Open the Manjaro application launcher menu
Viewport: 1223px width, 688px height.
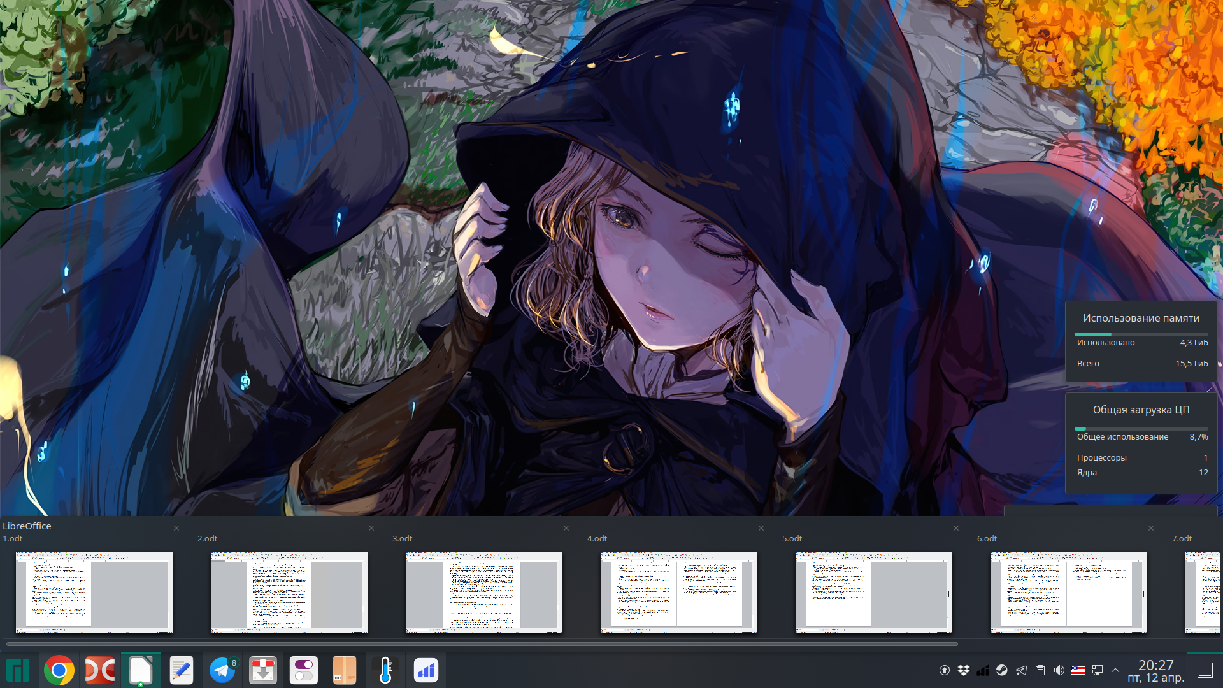point(18,670)
